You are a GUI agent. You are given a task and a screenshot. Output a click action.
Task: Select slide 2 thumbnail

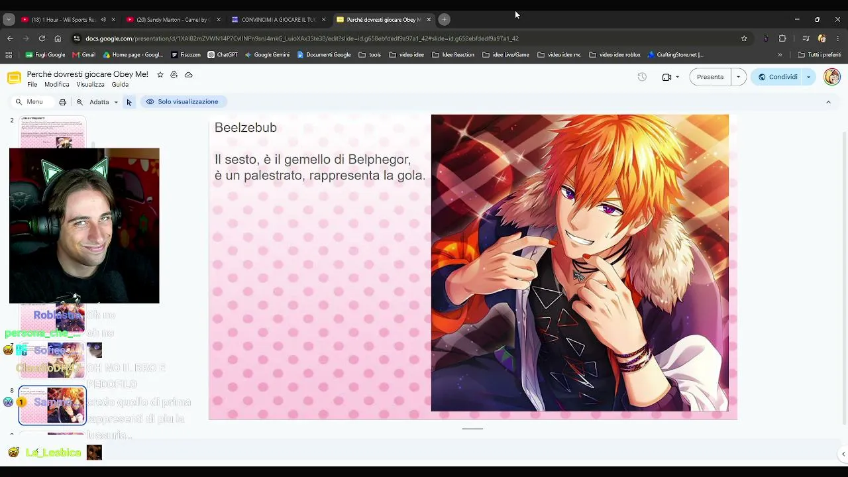point(52,132)
